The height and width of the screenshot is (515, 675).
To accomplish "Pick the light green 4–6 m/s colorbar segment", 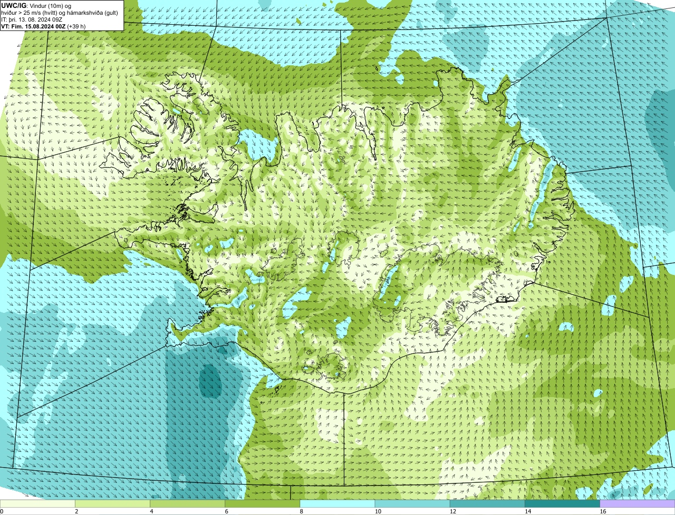I will (187, 504).
